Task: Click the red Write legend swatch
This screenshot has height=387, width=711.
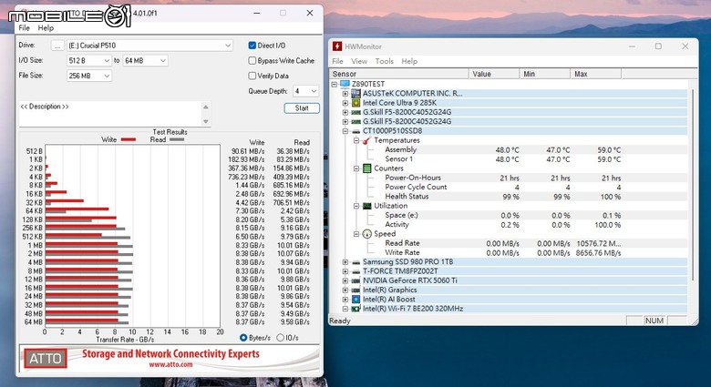Action: point(129,139)
